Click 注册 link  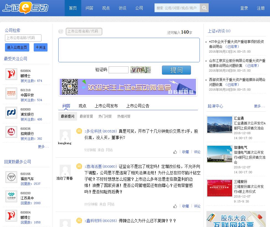[261, 8]
